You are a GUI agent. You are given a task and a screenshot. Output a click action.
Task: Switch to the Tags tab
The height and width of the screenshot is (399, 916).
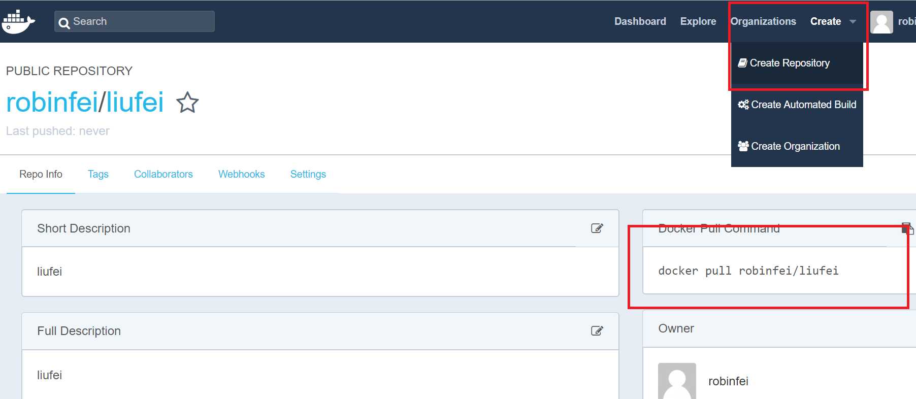(98, 174)
